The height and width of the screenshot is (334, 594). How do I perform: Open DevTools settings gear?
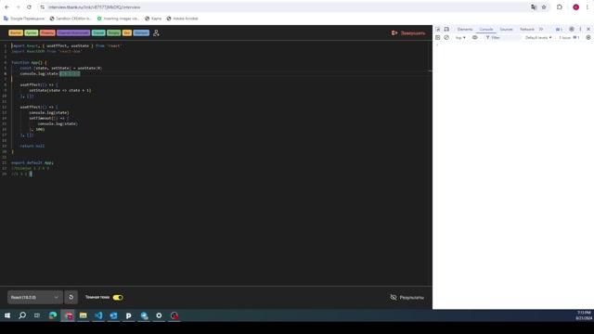coord(572,29)
